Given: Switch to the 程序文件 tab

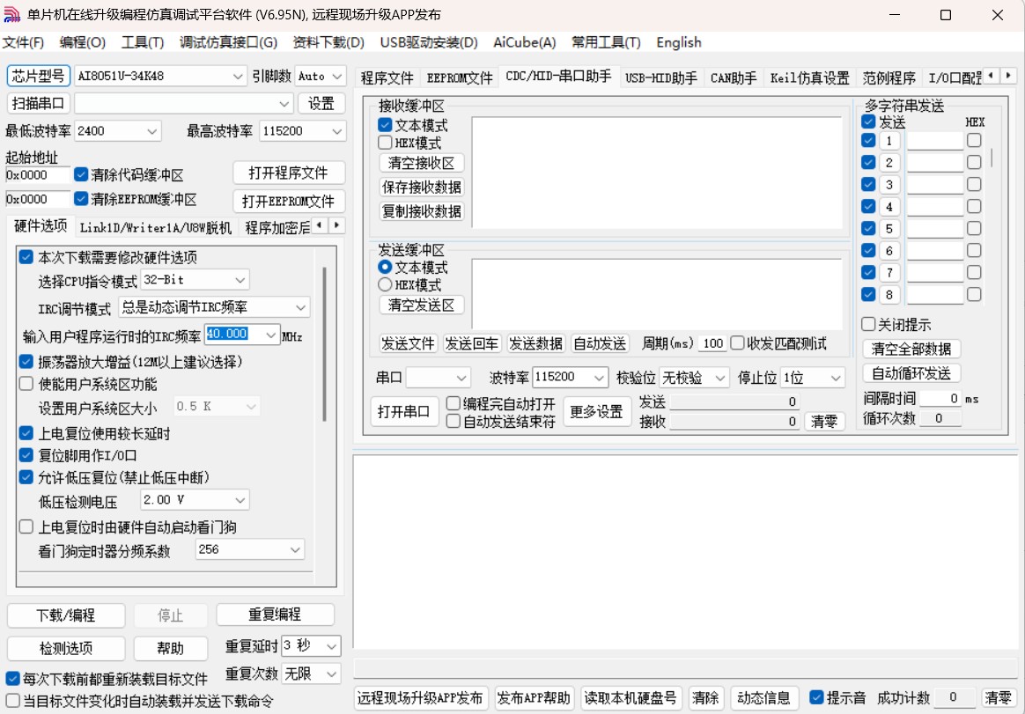Looking at the screenshot, I should 387,77.
